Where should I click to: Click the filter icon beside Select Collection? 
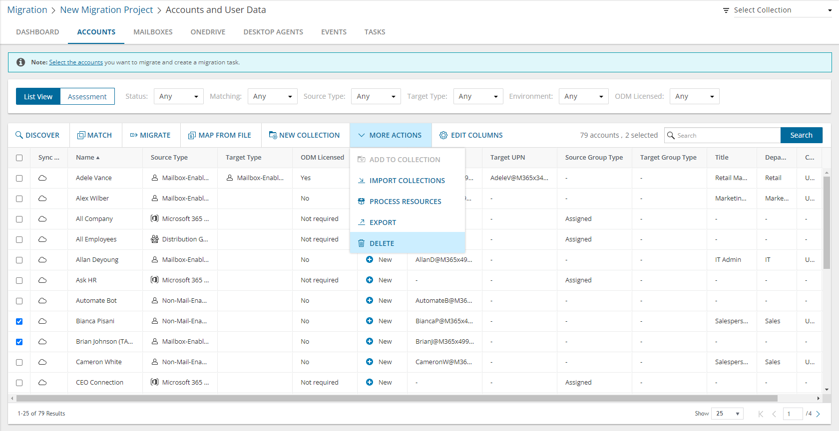pyautogui.click(x=726, y=10)
